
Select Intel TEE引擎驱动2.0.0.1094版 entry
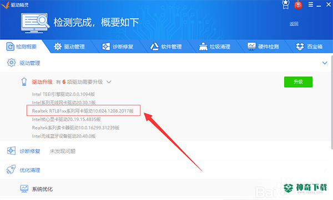click(x=63, y=94)
